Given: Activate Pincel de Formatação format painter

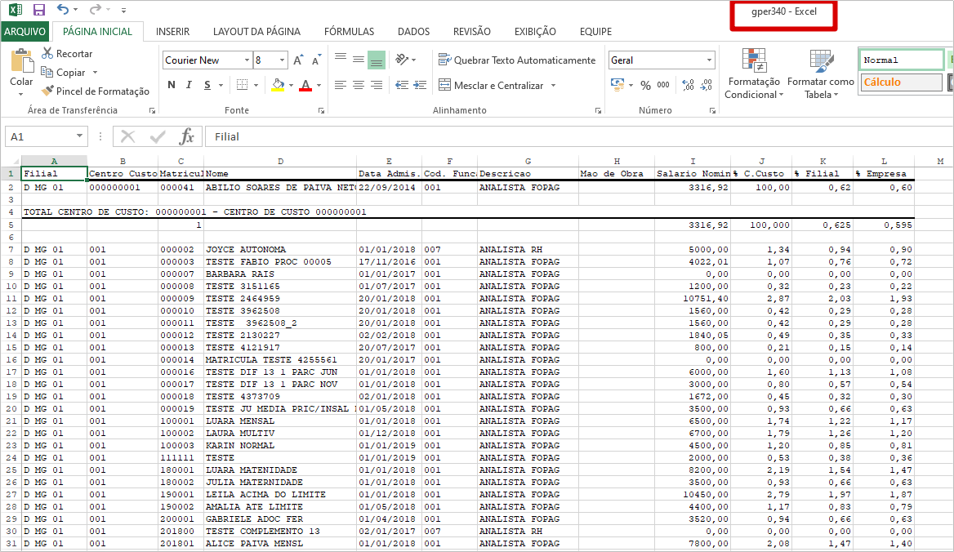Looking at the screenshot, I should tap(95, 91).
